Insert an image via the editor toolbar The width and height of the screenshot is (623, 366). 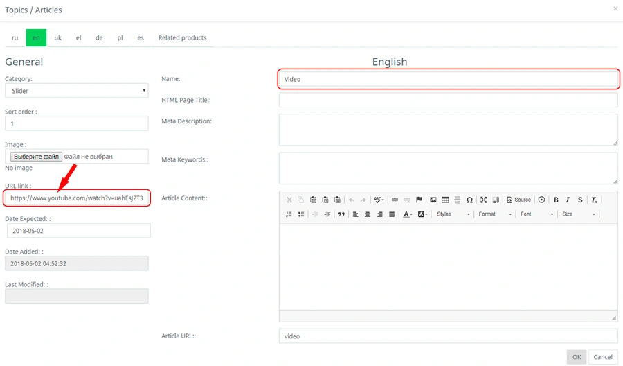point(433,200)
